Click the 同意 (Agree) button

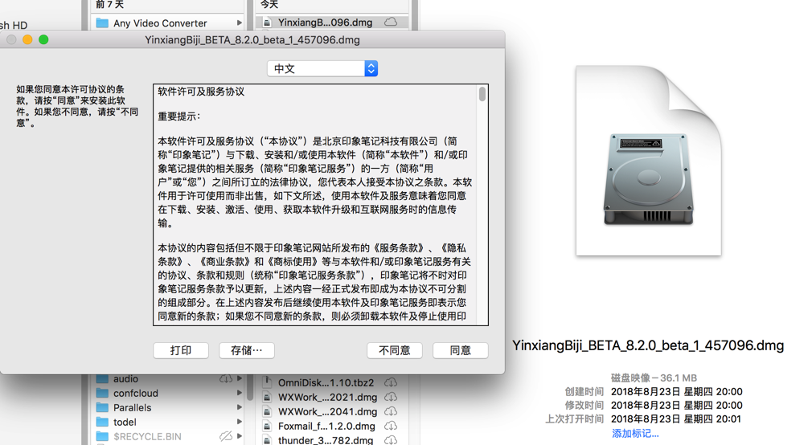coord(461,350)
